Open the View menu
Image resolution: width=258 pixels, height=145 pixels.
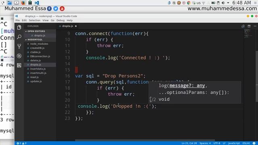(46, 21)
